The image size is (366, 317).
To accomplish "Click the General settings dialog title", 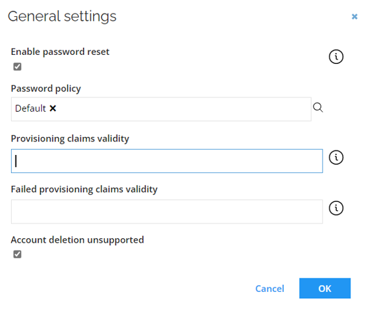I will coord(62,17).
